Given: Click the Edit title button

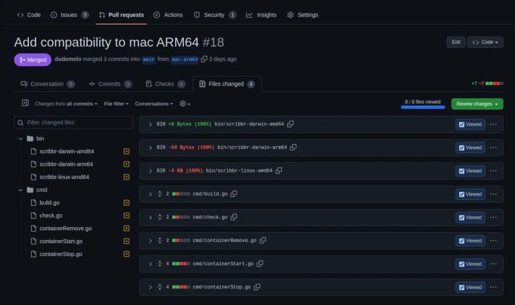Looking at the screenshot, I should pos(456,42).
